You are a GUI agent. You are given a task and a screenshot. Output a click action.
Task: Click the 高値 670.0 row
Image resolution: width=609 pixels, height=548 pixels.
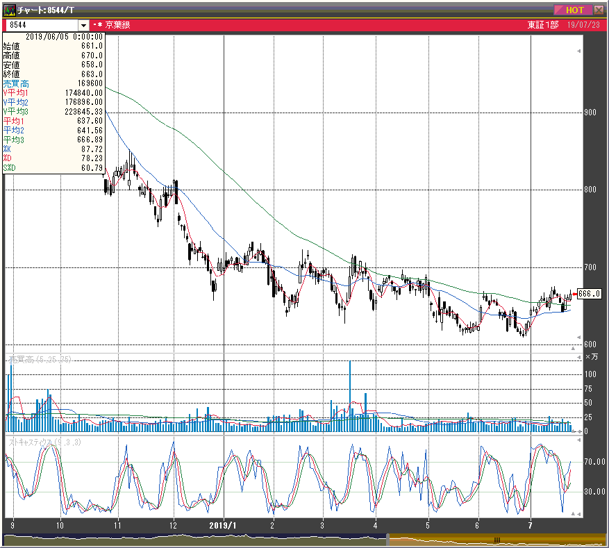[53, 56]
